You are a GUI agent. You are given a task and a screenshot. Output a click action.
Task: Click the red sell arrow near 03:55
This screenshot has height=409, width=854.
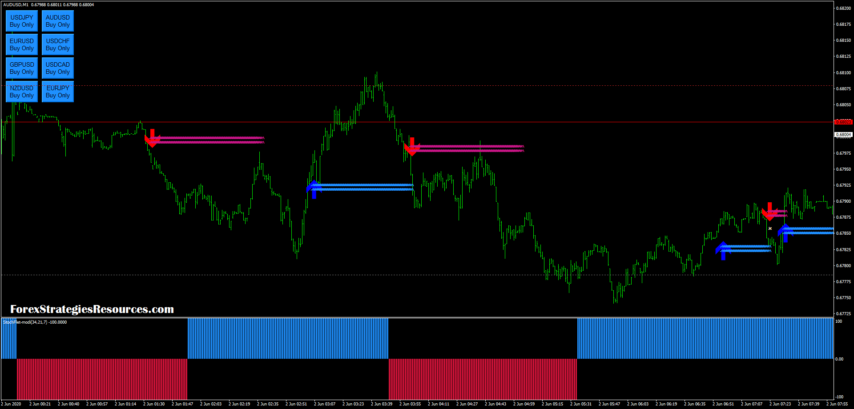(x=413, y=147)
